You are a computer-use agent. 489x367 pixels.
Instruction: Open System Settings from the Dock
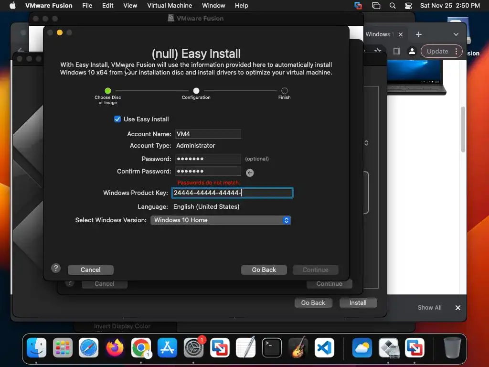coord(193,347)
